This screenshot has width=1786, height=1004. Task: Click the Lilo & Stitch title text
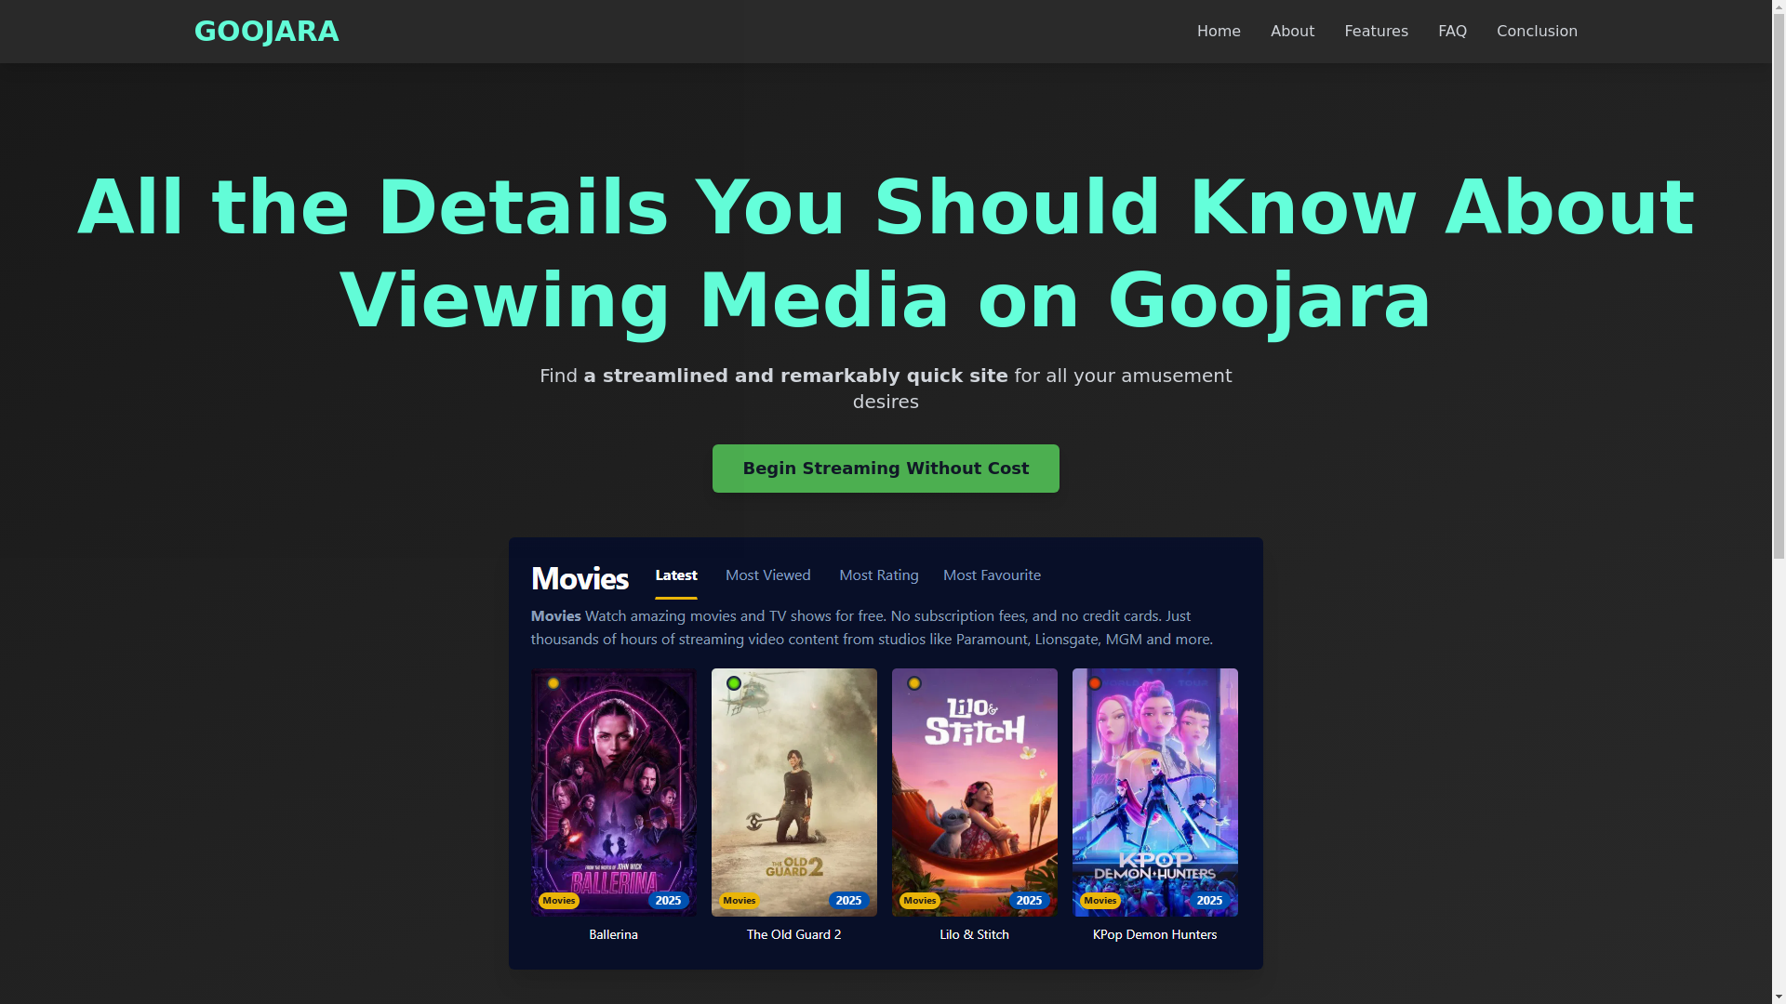tap(975, 934)
